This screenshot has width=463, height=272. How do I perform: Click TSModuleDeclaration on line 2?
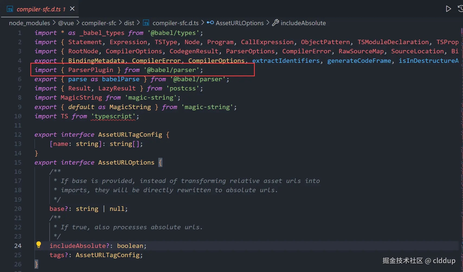(393, 42)
